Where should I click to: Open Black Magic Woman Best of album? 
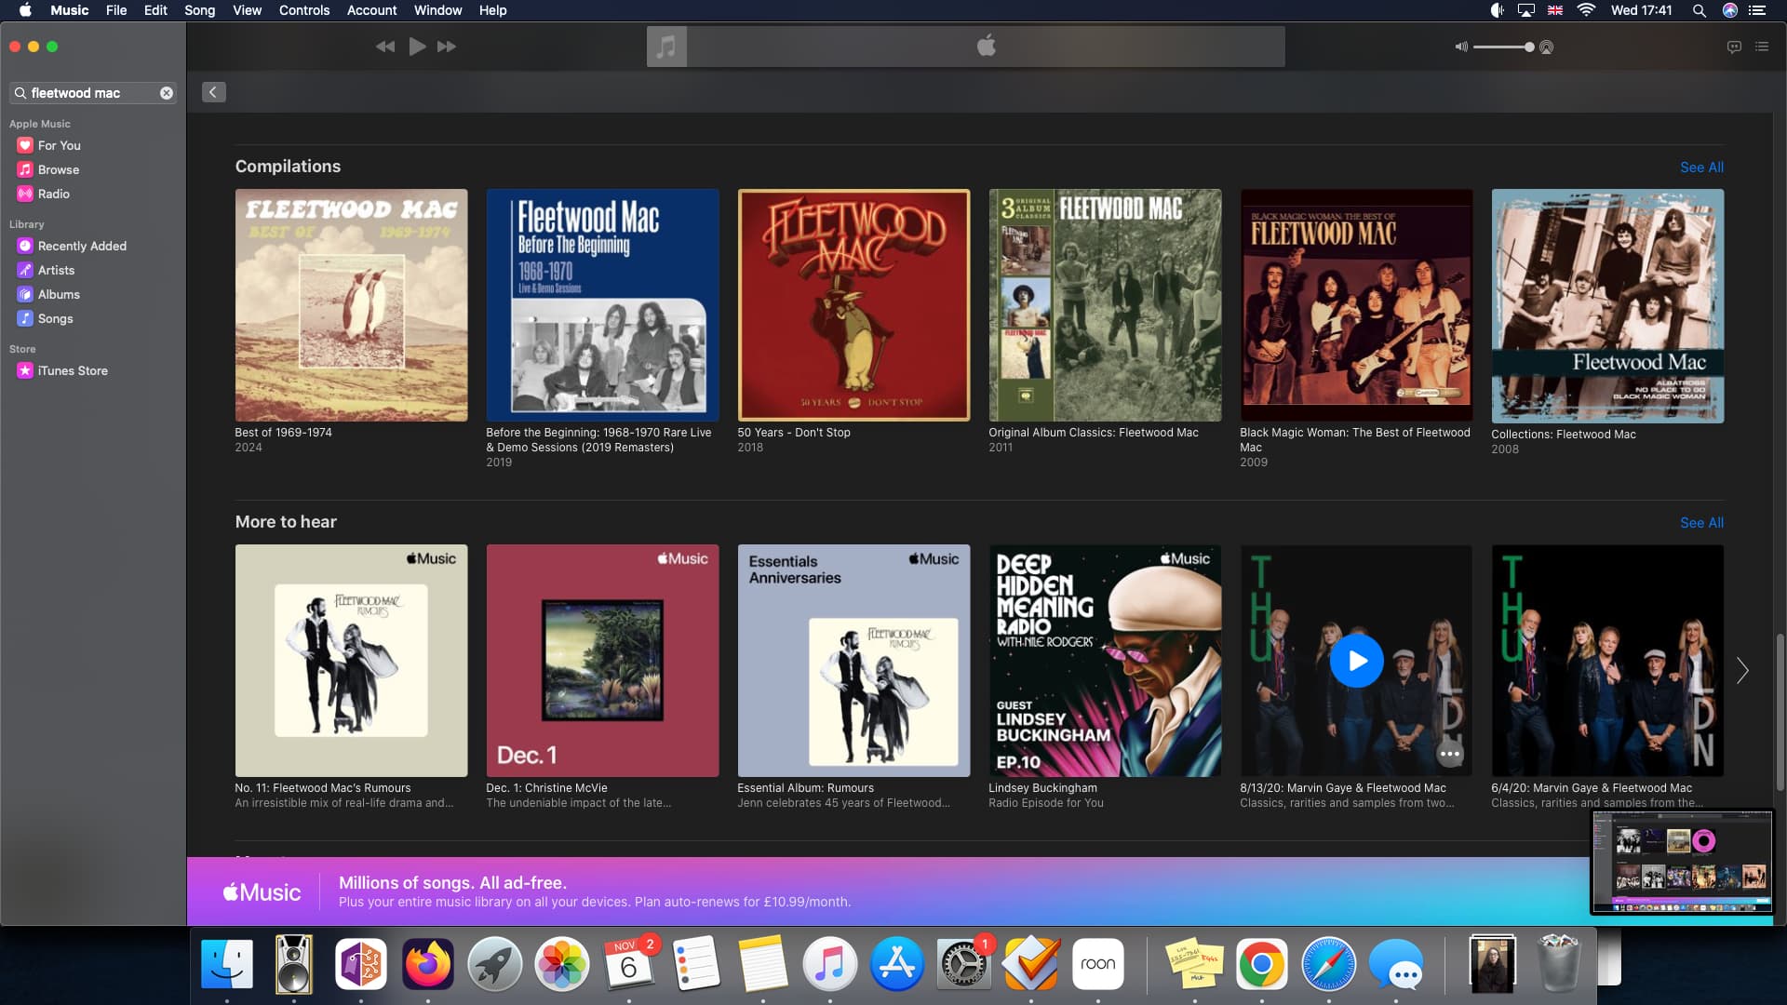pyautogui.click(x=1356, y=305)
